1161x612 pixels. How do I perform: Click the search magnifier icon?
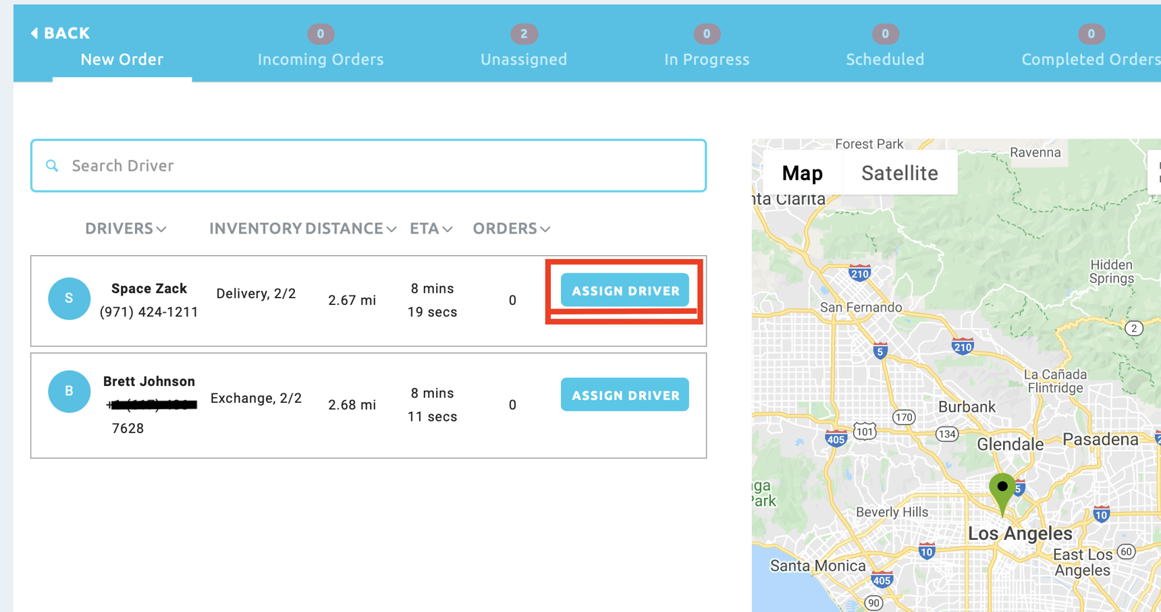point(52,165)
